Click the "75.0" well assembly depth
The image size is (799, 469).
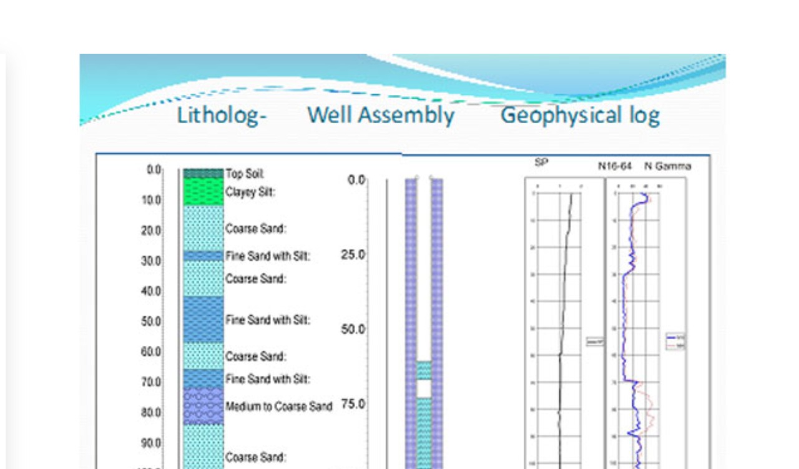[353, 405]
